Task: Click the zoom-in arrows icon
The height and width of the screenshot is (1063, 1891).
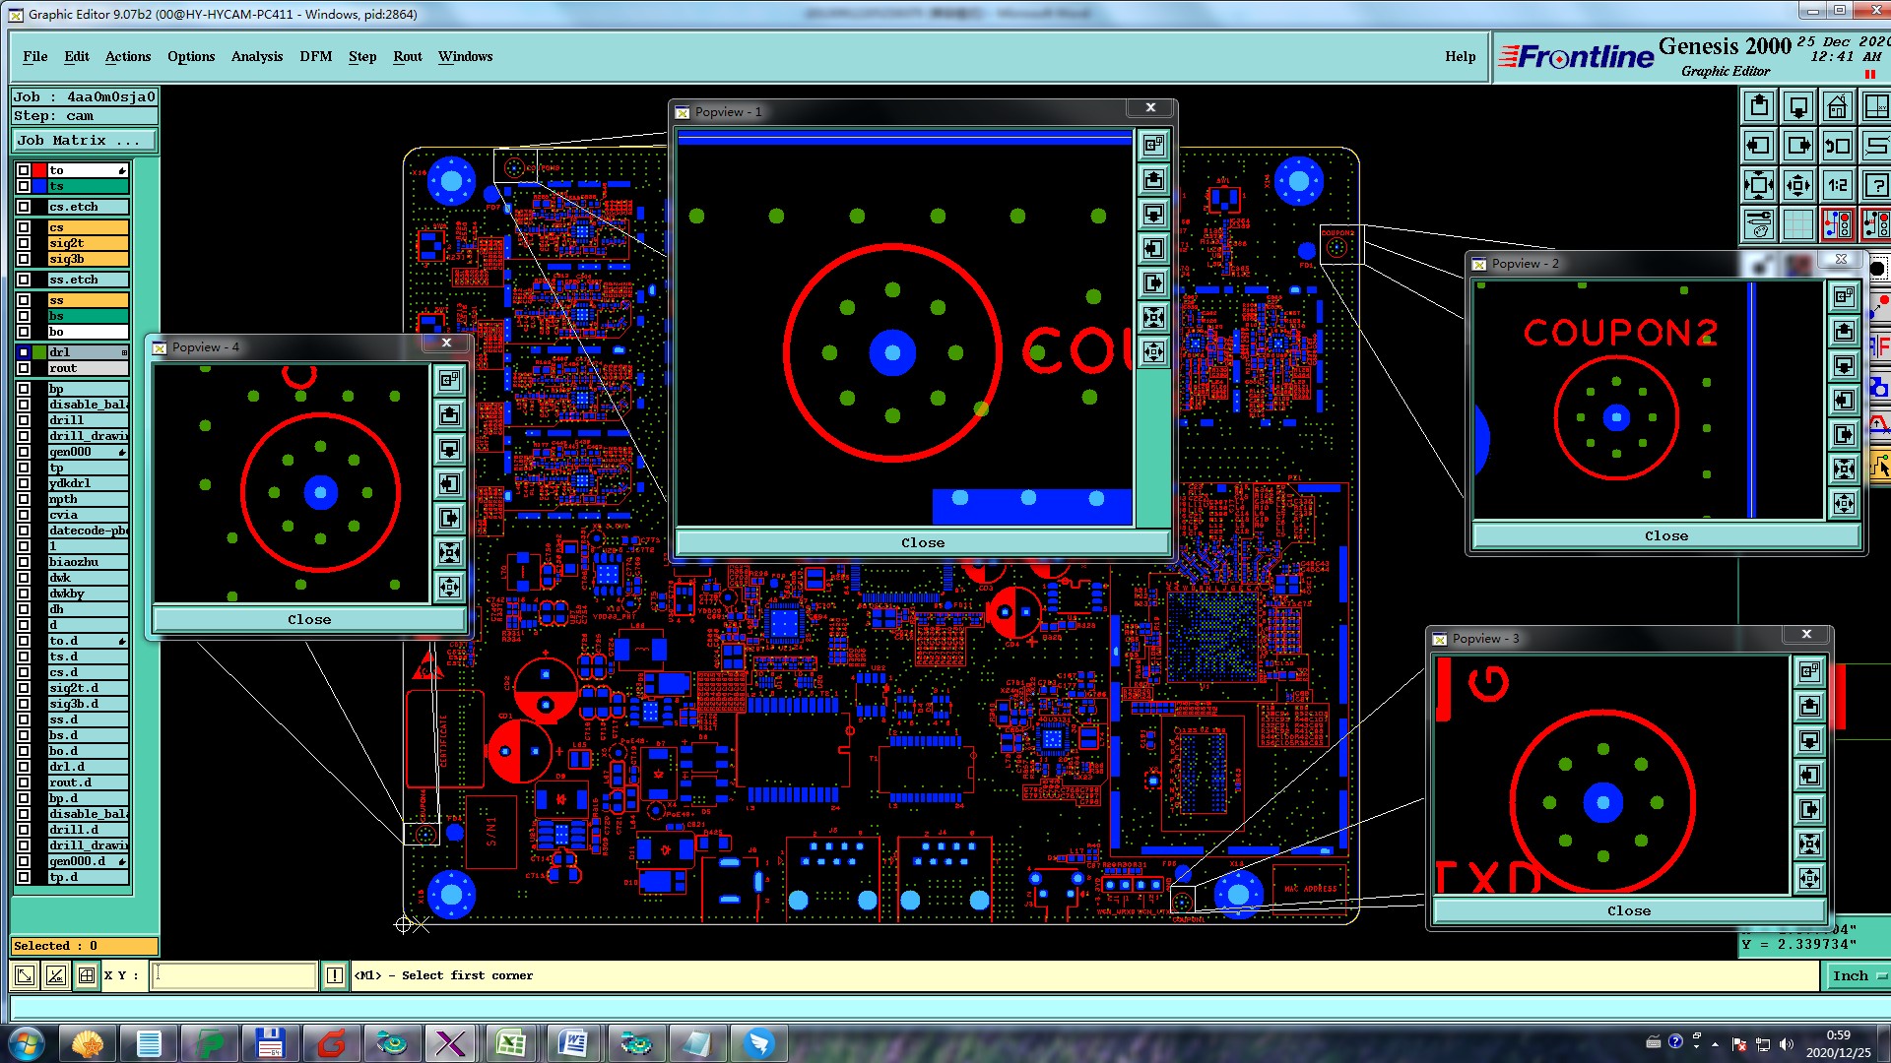Action: pyautogui.click(x=1759, y=185)
